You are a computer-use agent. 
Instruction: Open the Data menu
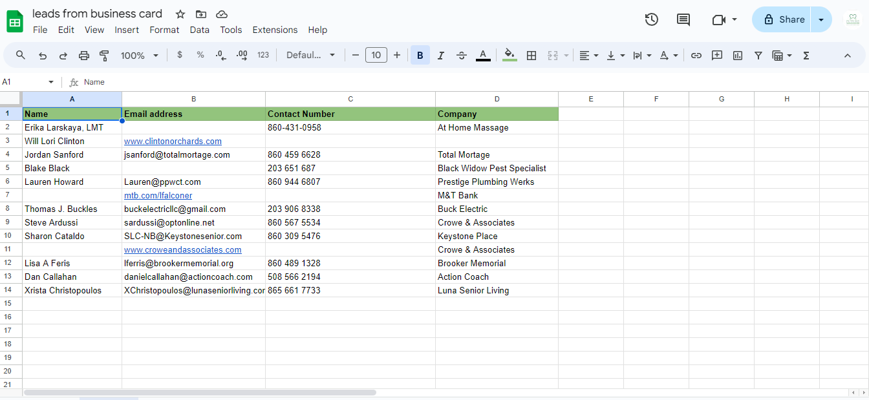pyautogui.click(x=200, y=30)
